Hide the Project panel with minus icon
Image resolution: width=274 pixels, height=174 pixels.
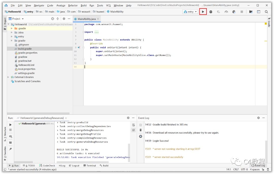(x=69, y=19)
